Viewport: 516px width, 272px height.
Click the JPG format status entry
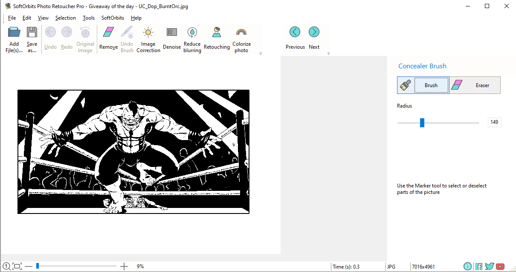pyautogui.click(x=391, y=267)
